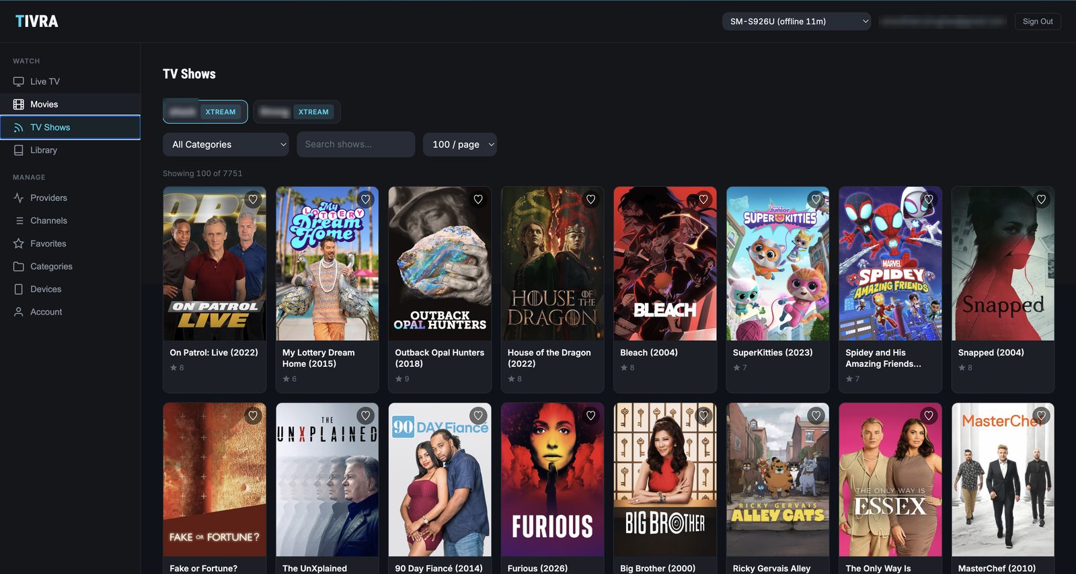Go to Movies in sidebar
The width and height of the screenshot is (1076, 574).
70,104
